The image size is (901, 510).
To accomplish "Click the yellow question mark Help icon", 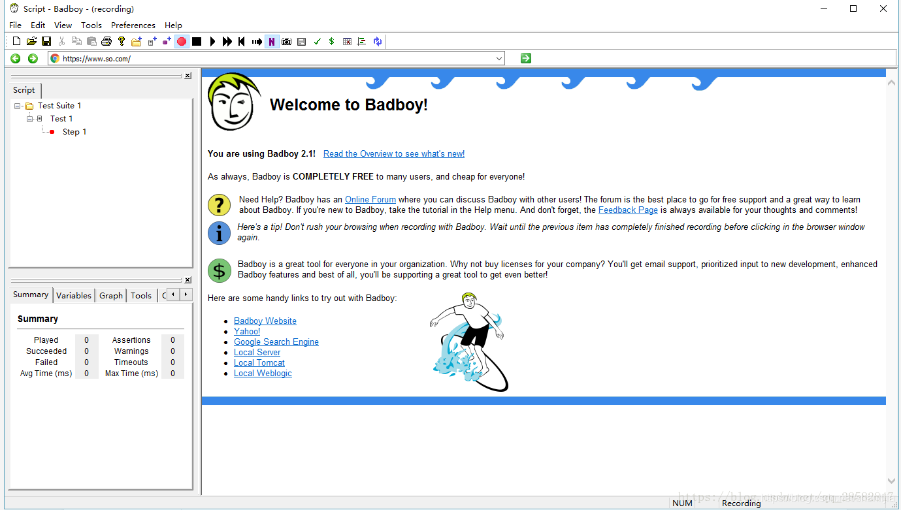I will pyautogui.click(x=122, y=41).
